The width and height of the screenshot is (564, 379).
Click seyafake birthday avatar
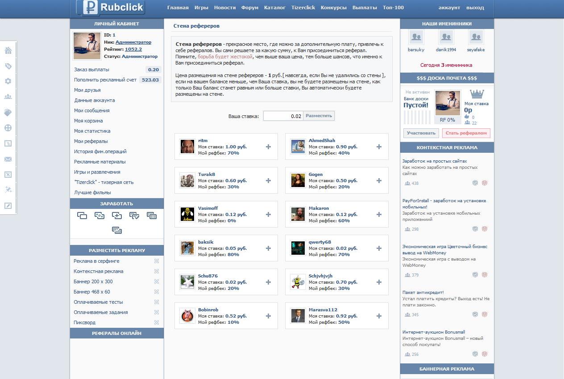coord(476,37)
